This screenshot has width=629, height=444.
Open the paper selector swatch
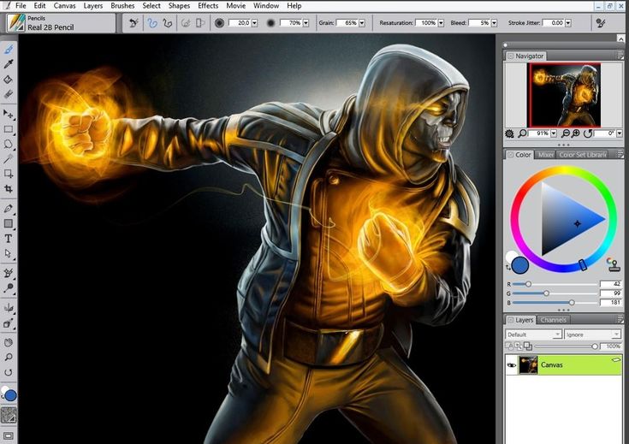tap(9, 416)
